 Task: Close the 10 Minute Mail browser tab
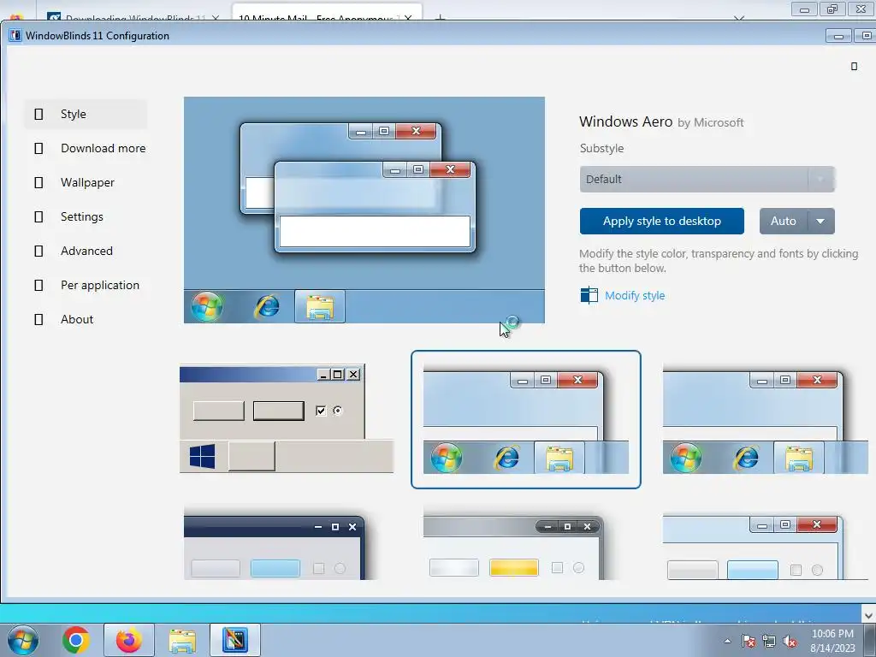pos(408,19)
